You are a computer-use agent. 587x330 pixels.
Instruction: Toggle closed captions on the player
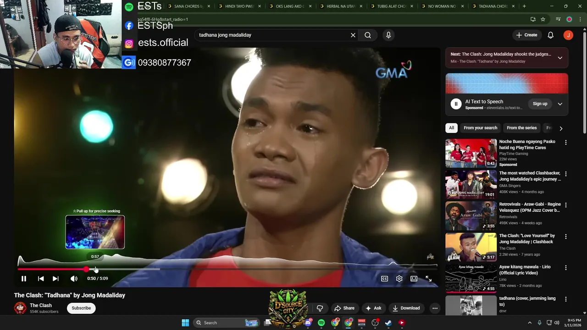pyautogui.click(x=385, y=279)
